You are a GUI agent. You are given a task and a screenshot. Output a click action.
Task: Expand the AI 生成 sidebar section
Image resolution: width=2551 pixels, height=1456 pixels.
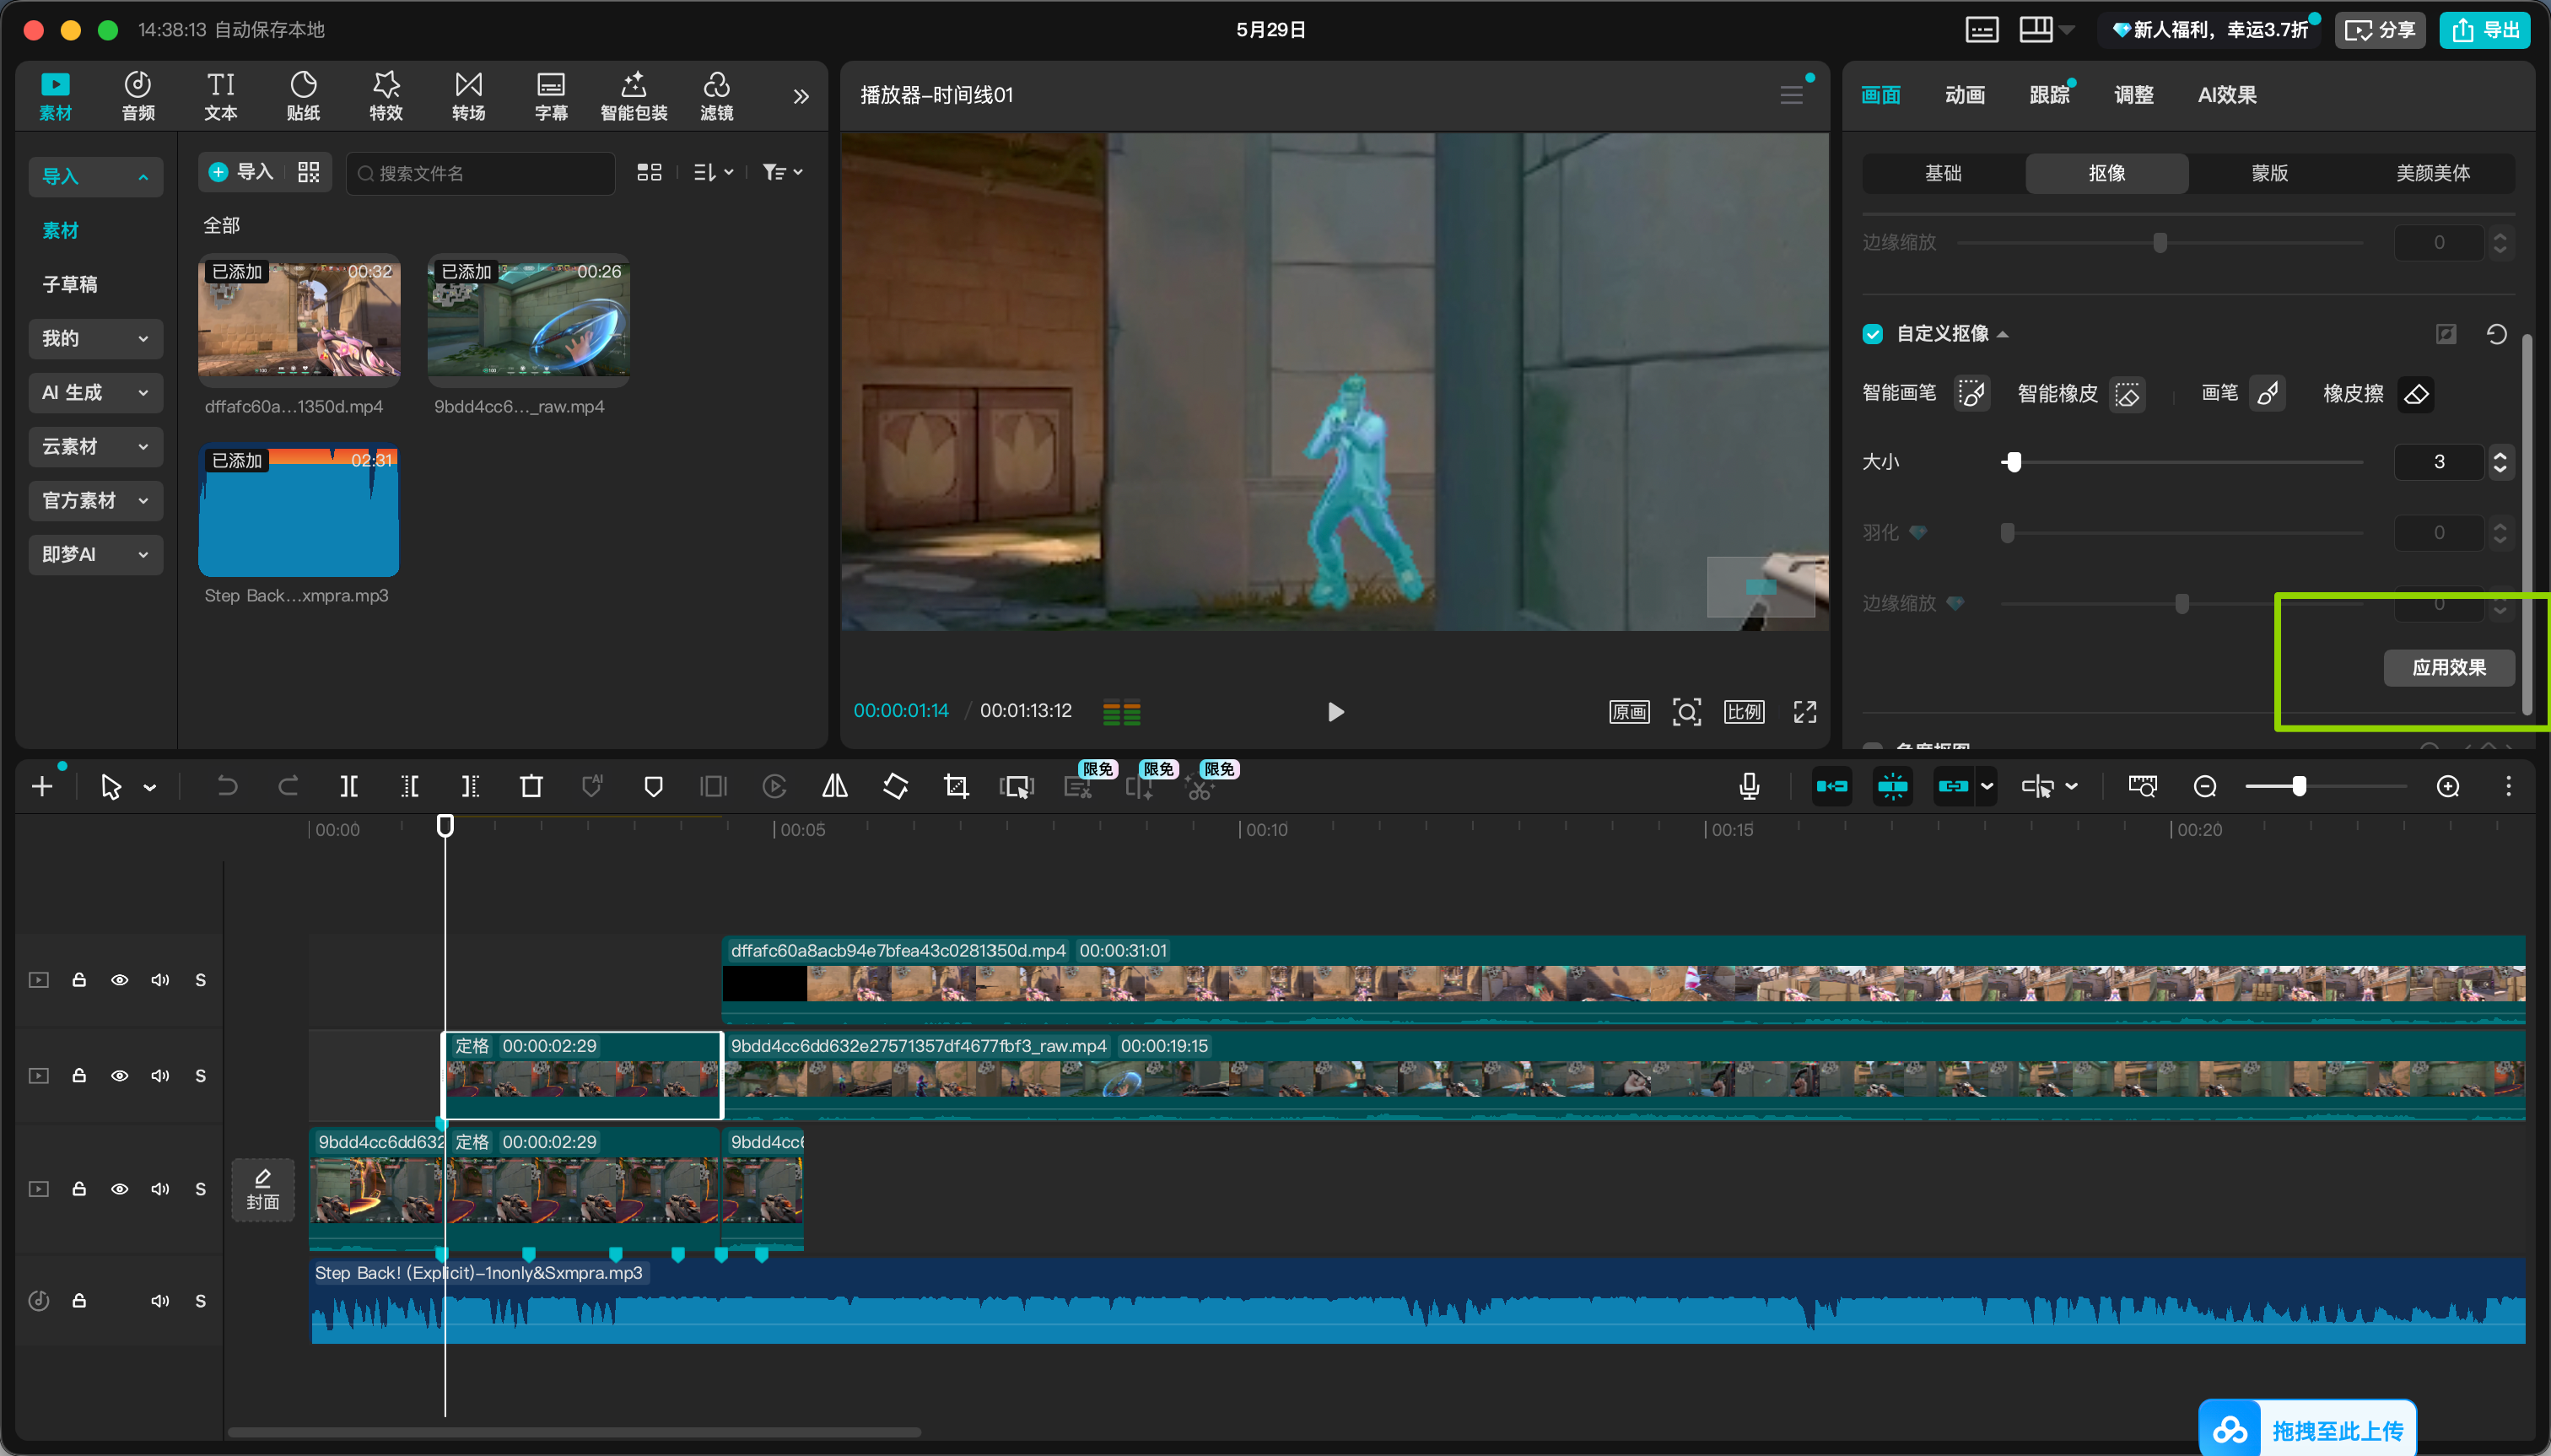click(95, 392)
